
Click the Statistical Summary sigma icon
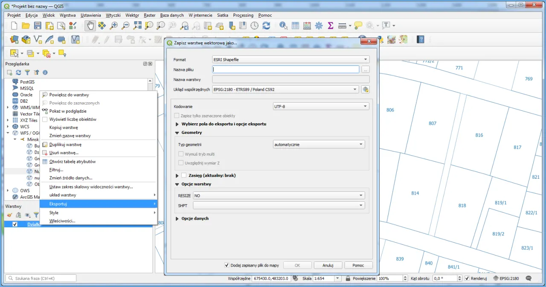[330, 26]
